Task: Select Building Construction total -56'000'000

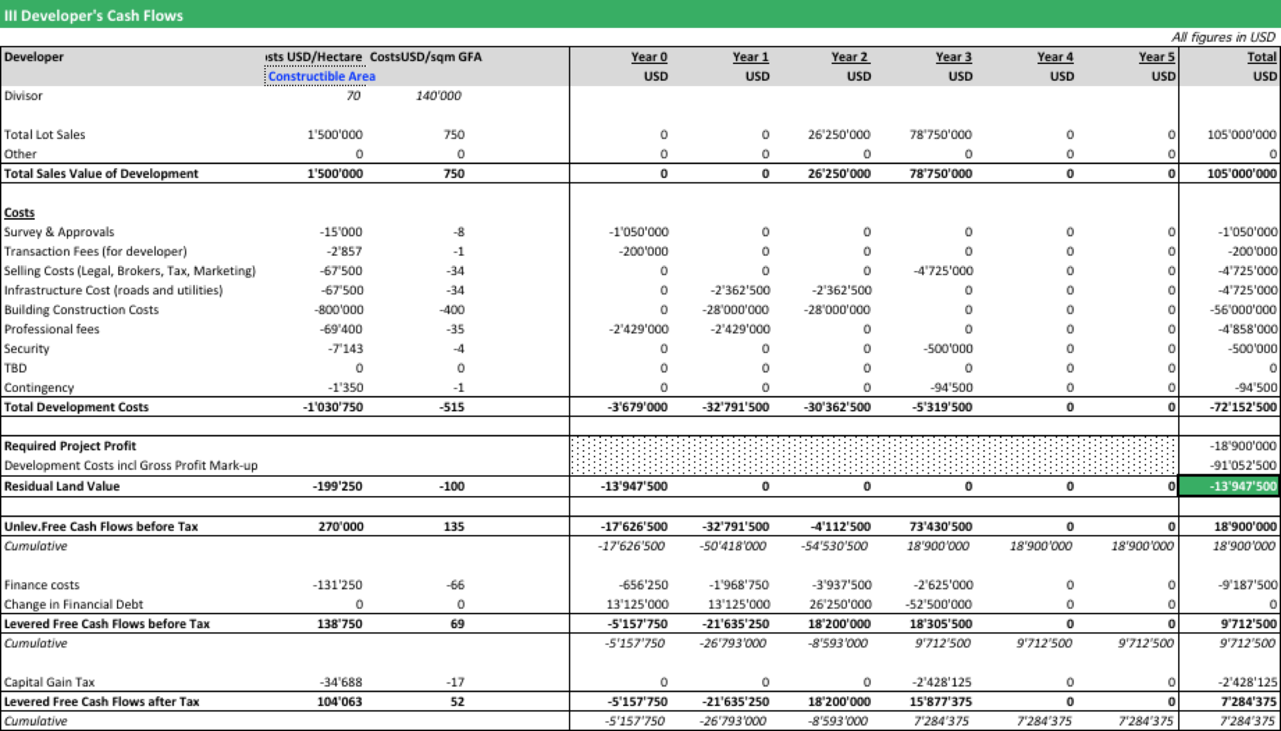Action: pyautogui.click(x=1244, y=310)
